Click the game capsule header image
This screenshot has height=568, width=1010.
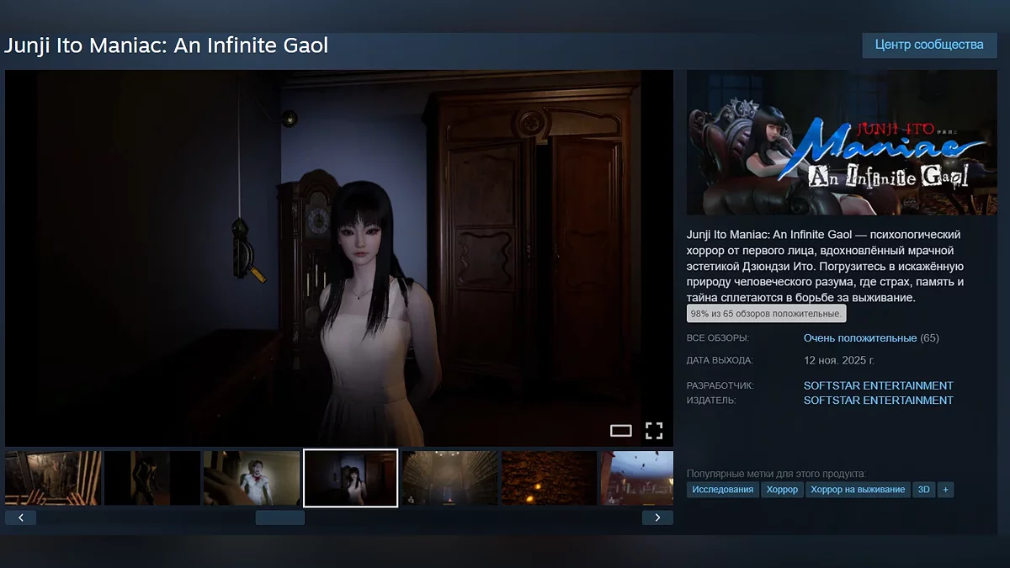(842, 142)
